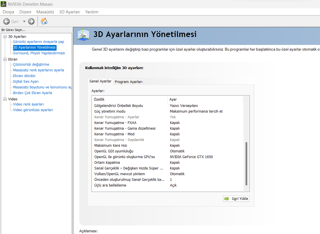The width and height of the screenshot is (320, 234).
Task: Open Çözünürlük değiştirme
Action: point(31,64)
